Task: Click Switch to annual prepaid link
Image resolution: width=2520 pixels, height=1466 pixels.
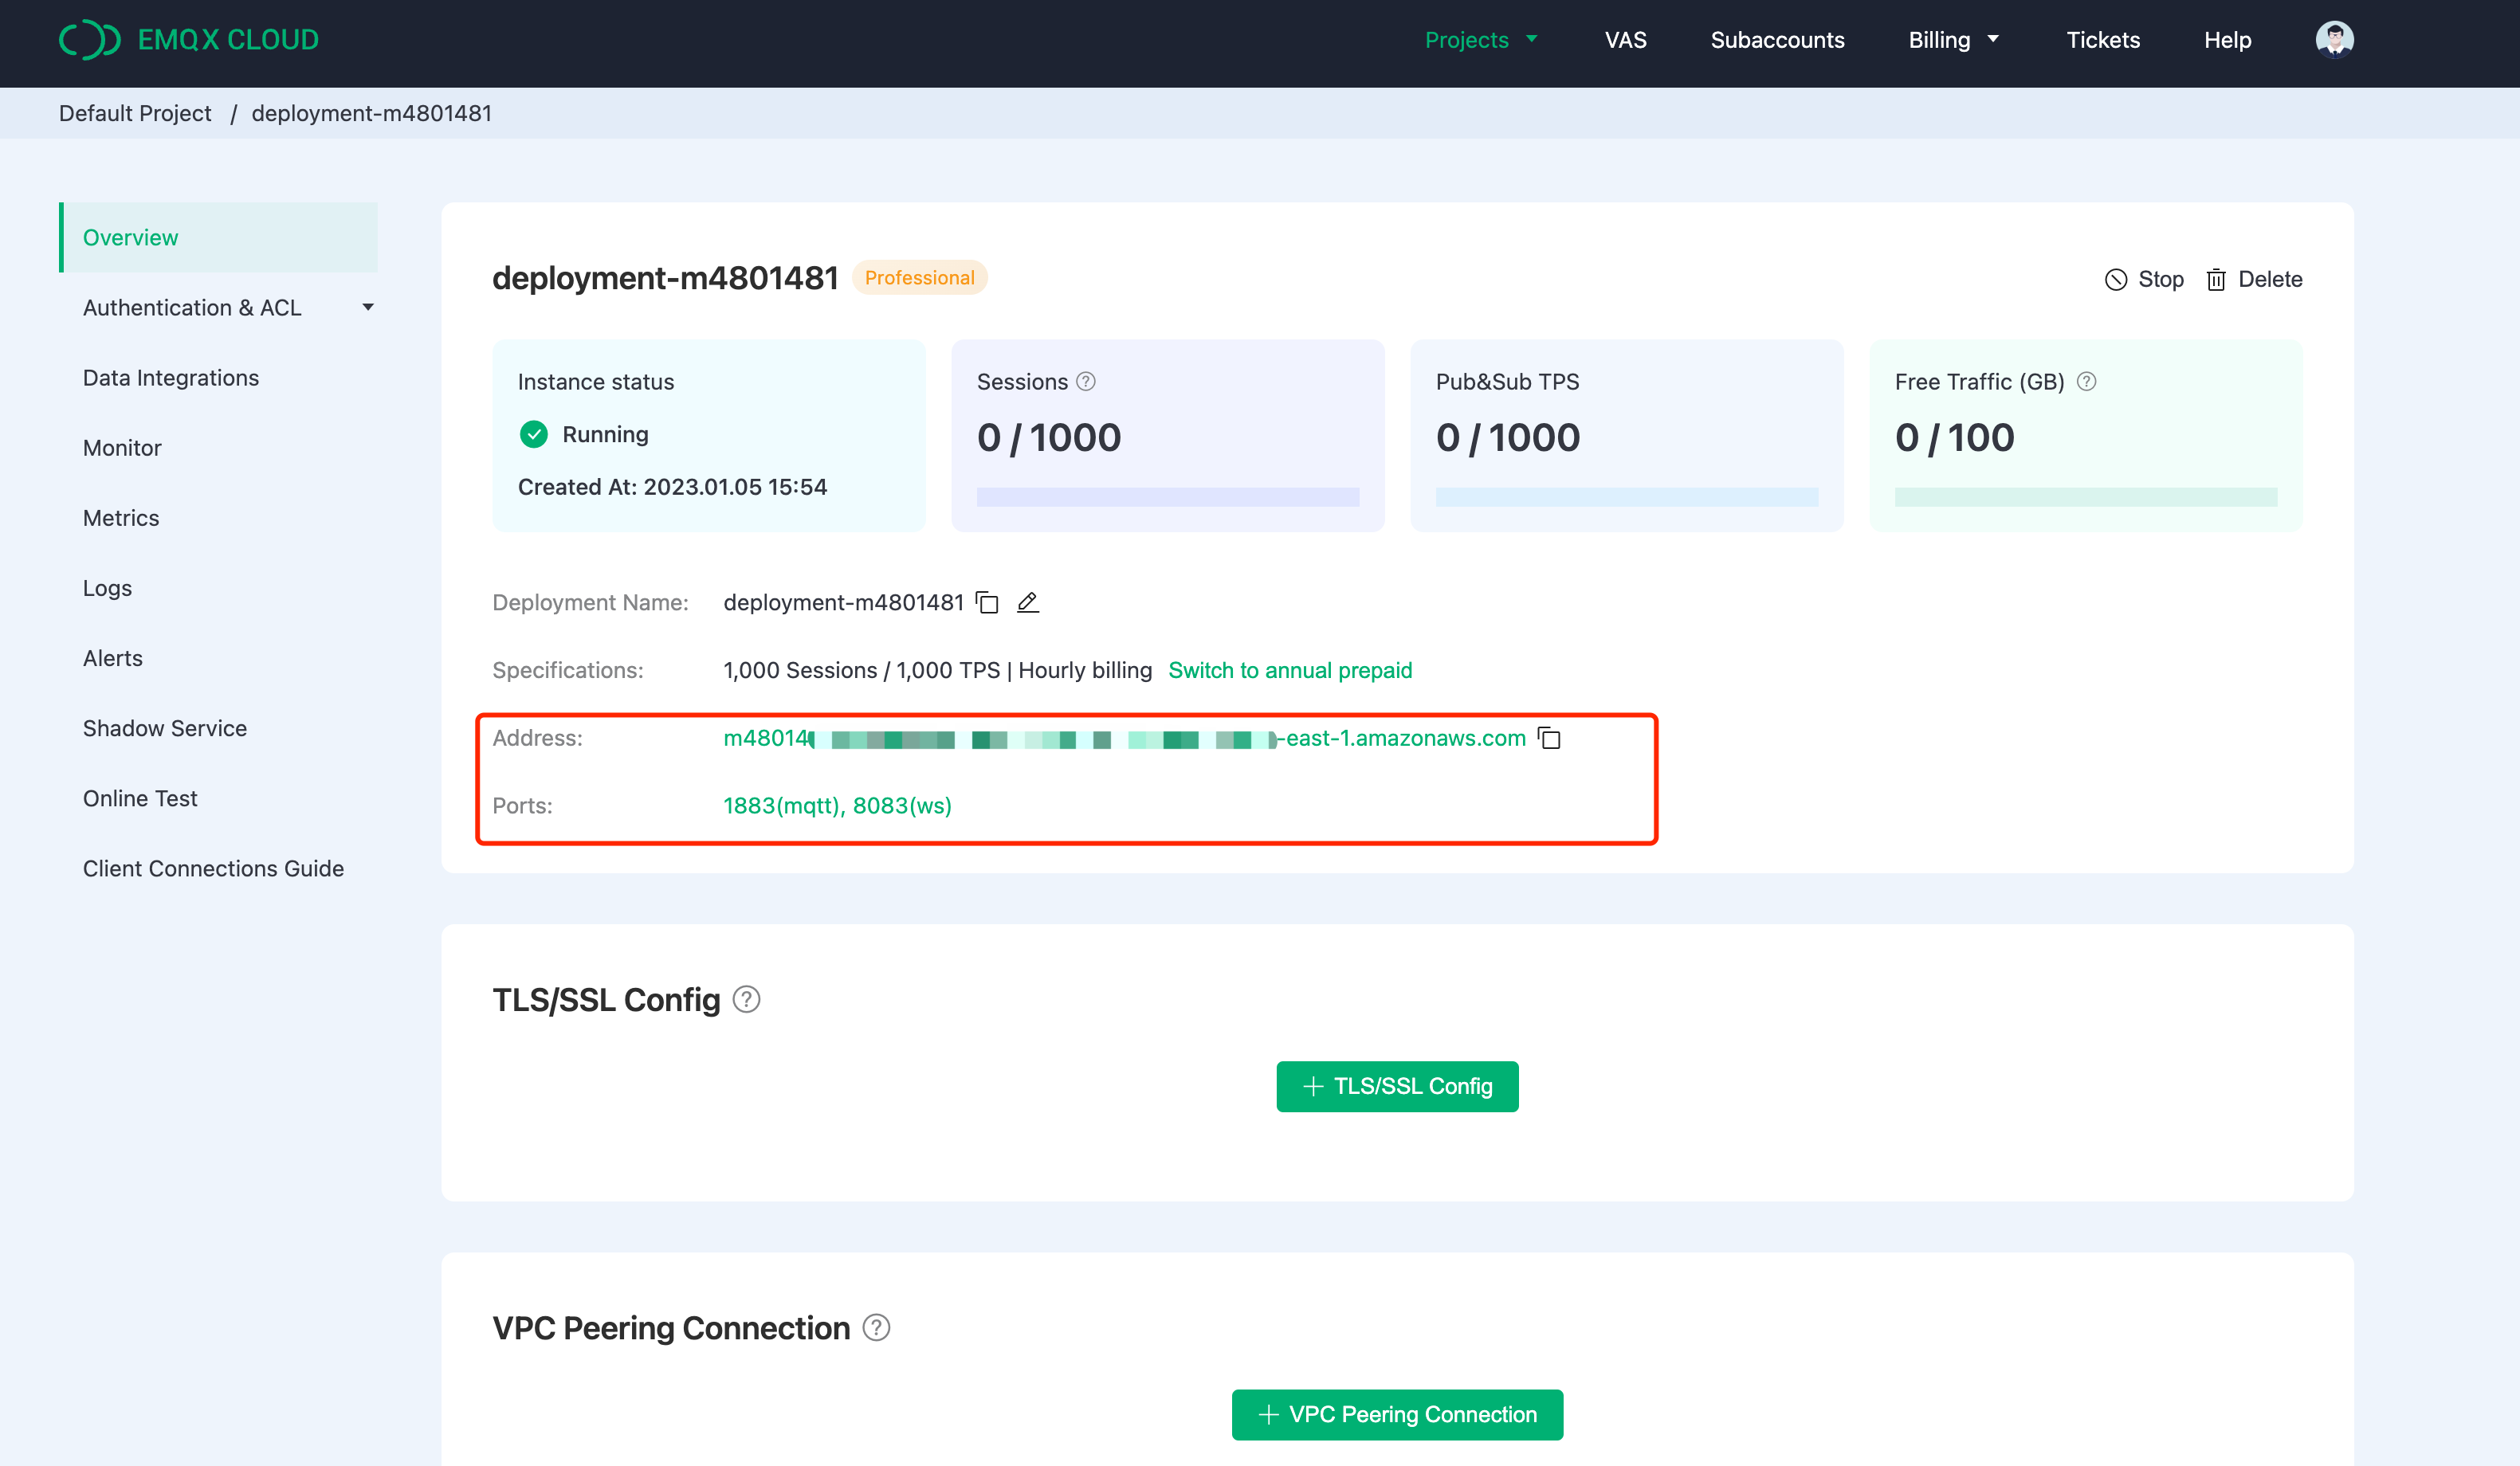Action: (x=1291, y=668)
